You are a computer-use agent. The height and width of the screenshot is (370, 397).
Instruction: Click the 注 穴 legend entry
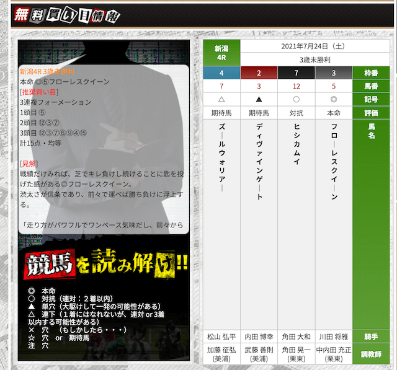(38, 345)
